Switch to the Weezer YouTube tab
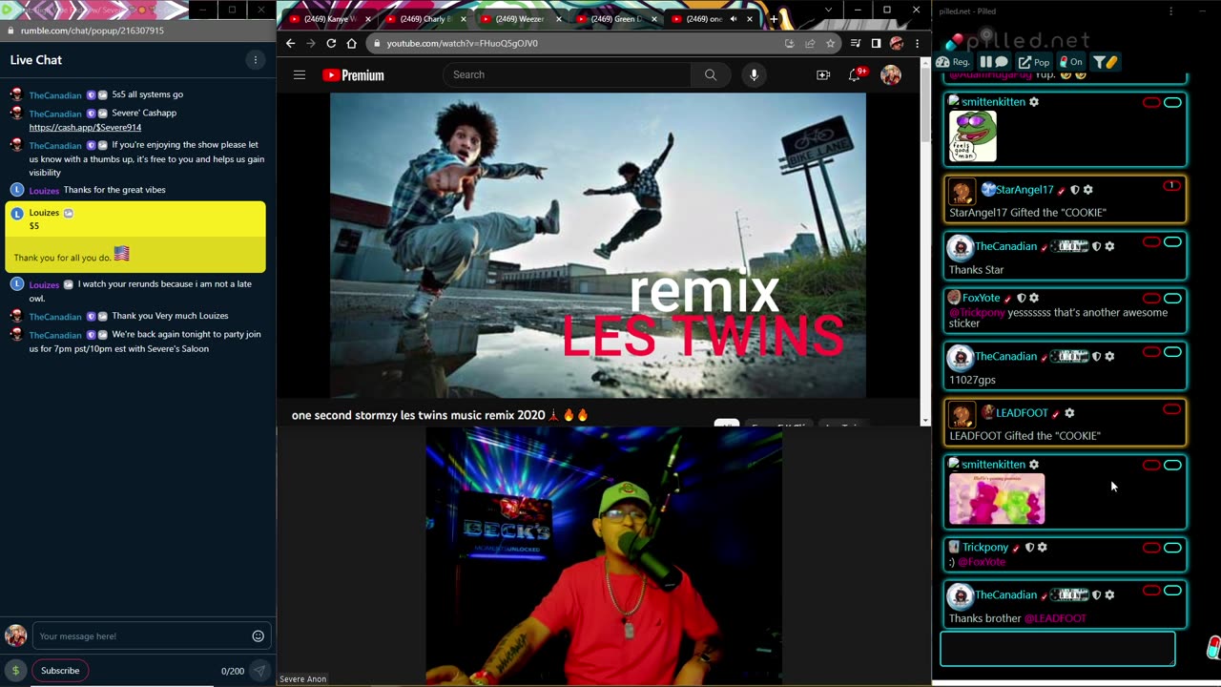1221x687 pixels. point(521,19)
